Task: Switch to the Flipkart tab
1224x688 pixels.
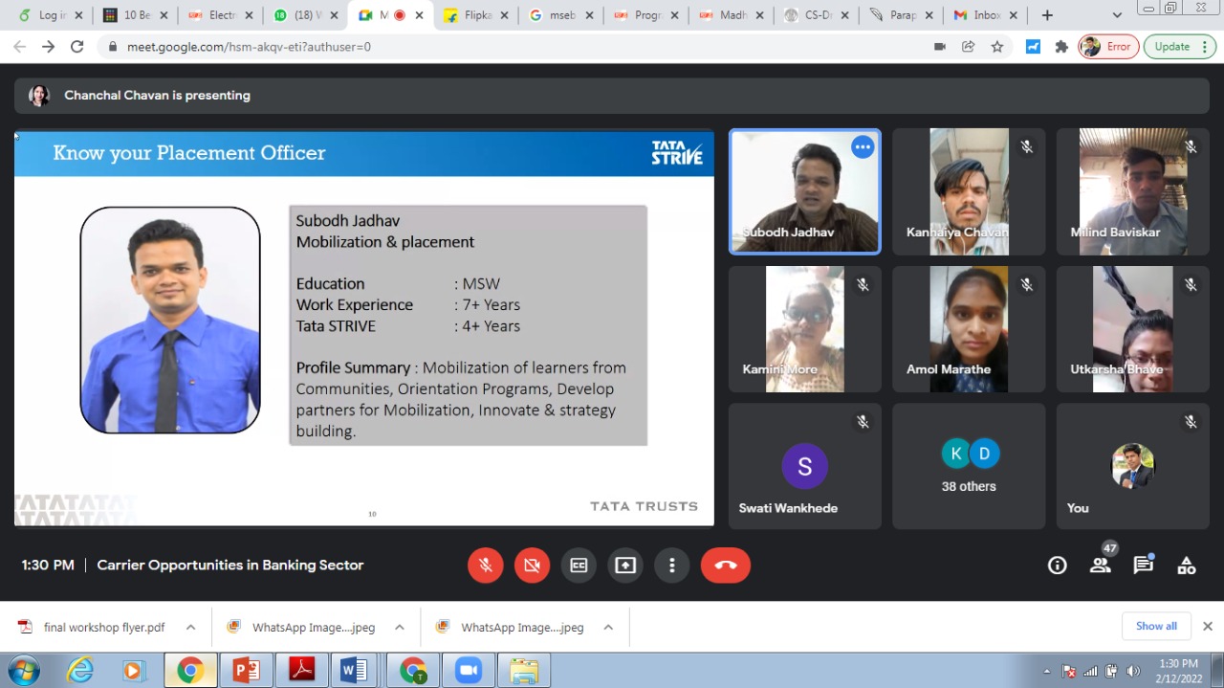Action: point(475,15)
